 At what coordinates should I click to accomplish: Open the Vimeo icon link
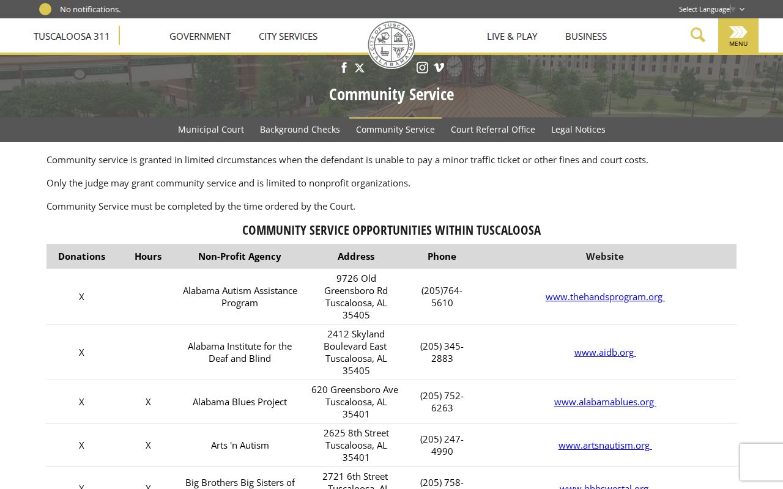[439, 68]
